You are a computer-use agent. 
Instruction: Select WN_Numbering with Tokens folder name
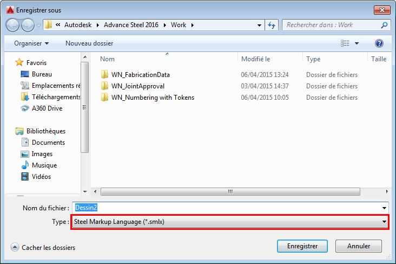(153, 98)
